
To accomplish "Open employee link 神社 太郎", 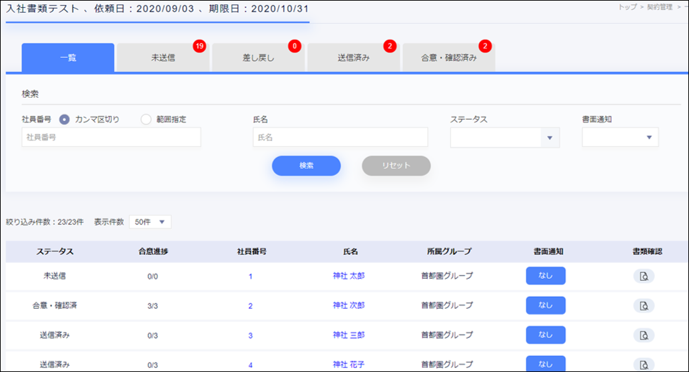I will 349,276.
